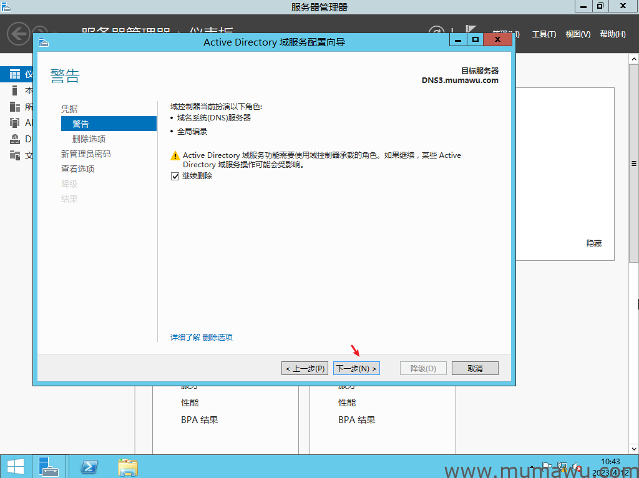Open the 视图(V) menu

577,34
